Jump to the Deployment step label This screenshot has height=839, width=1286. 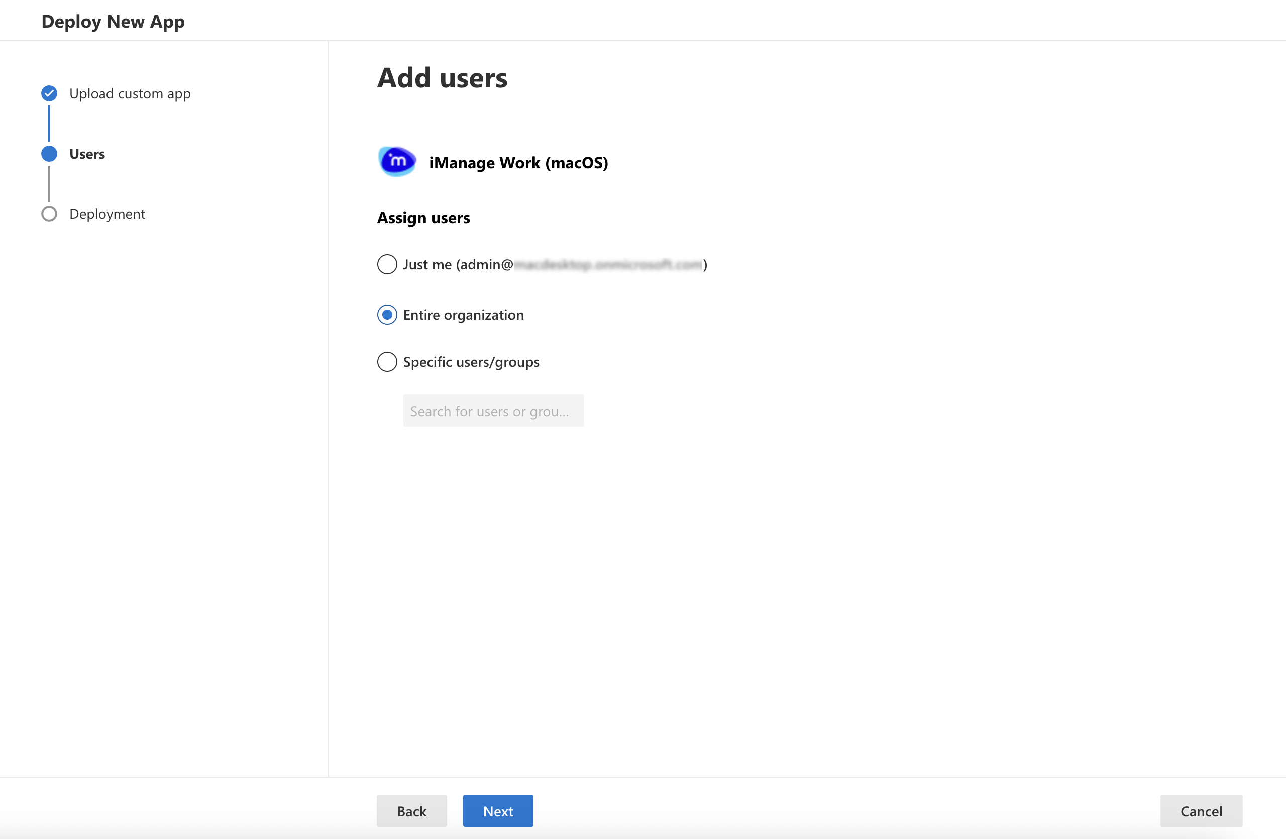[x=107, y=214]
